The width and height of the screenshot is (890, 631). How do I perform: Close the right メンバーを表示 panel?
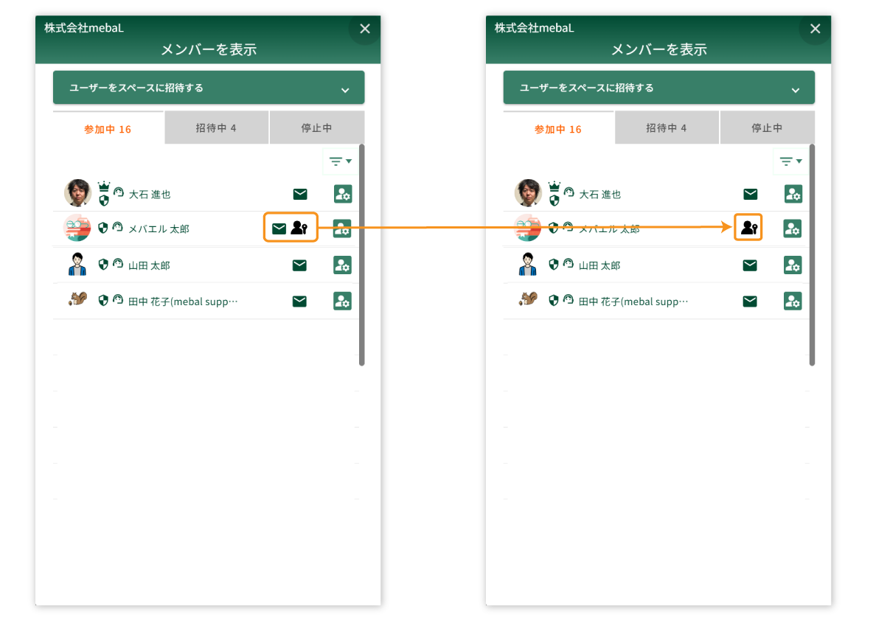click(815, 29)
